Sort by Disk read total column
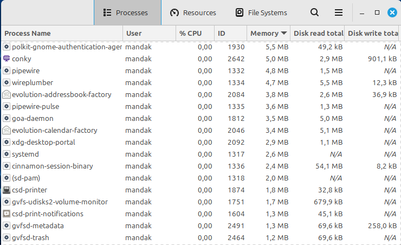 (318, 33)
